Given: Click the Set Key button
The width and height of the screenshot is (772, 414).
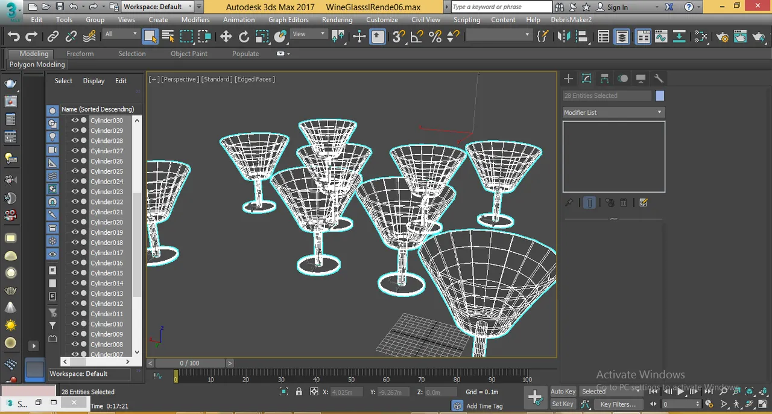Looking at the screenshot, I should 563,404.
